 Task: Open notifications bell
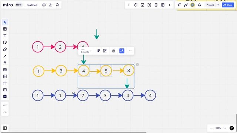click(200, 5)
